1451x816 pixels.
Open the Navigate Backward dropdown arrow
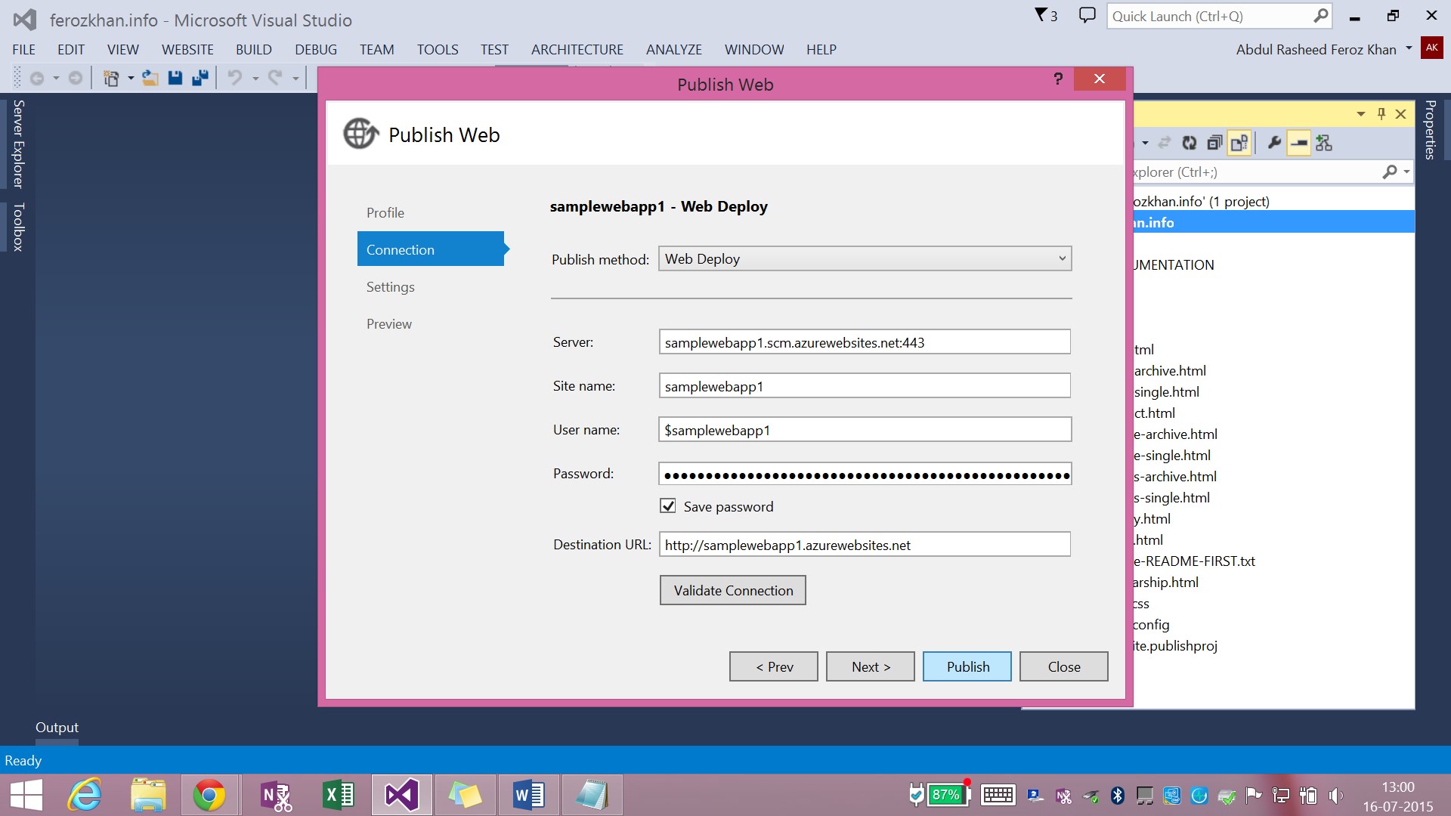tap(56, 78)
